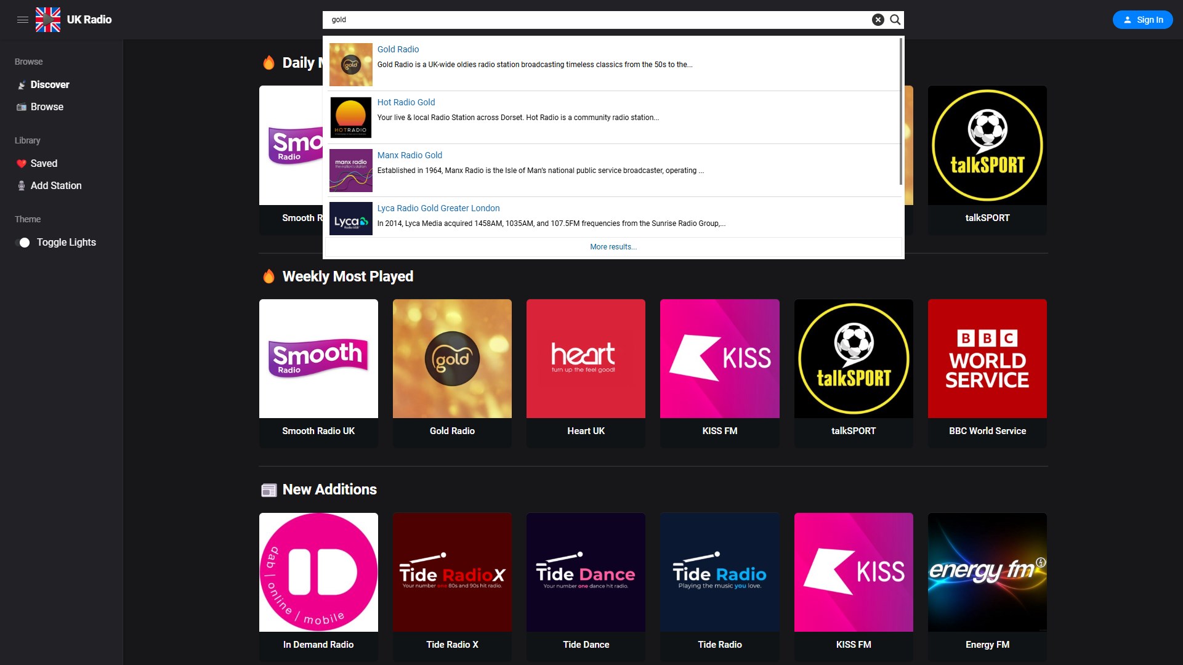Open Heart UK station thumbnail
1183x665 pixels.
coord(586,359)
